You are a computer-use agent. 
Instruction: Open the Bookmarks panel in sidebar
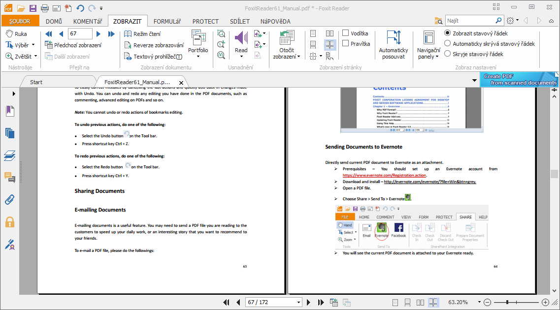[x=10, y=111]
